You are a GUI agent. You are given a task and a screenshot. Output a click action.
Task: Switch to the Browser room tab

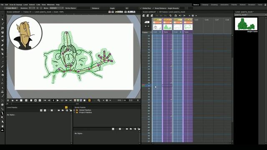252,5
